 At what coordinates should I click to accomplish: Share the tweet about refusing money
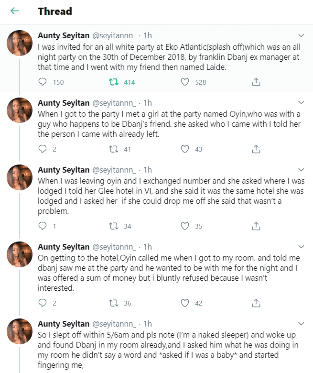point(256,303)
